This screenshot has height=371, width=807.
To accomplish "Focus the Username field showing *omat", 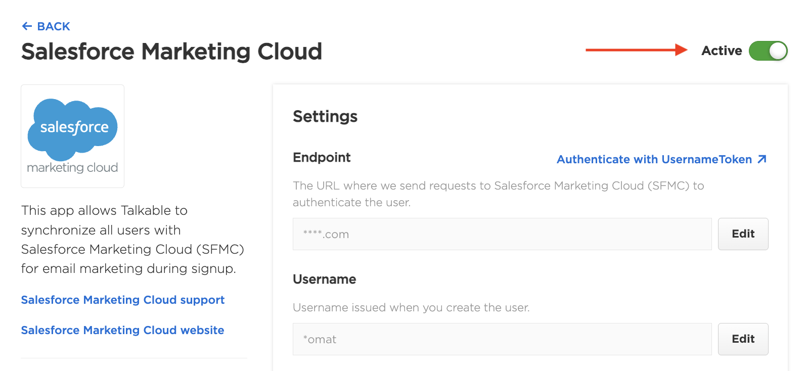I will (502, 339).
